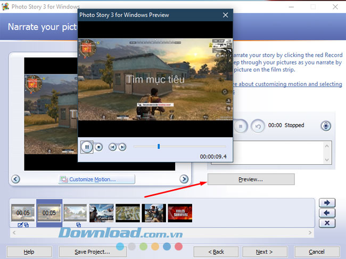Move picture backward in film strip
346x259 pixels.
(326, 213)
